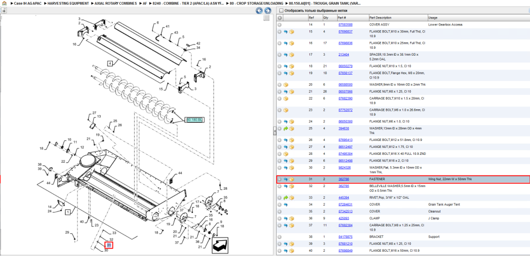Open the AF breadcrumb item

pyautogui.click(x=145, y=3)
